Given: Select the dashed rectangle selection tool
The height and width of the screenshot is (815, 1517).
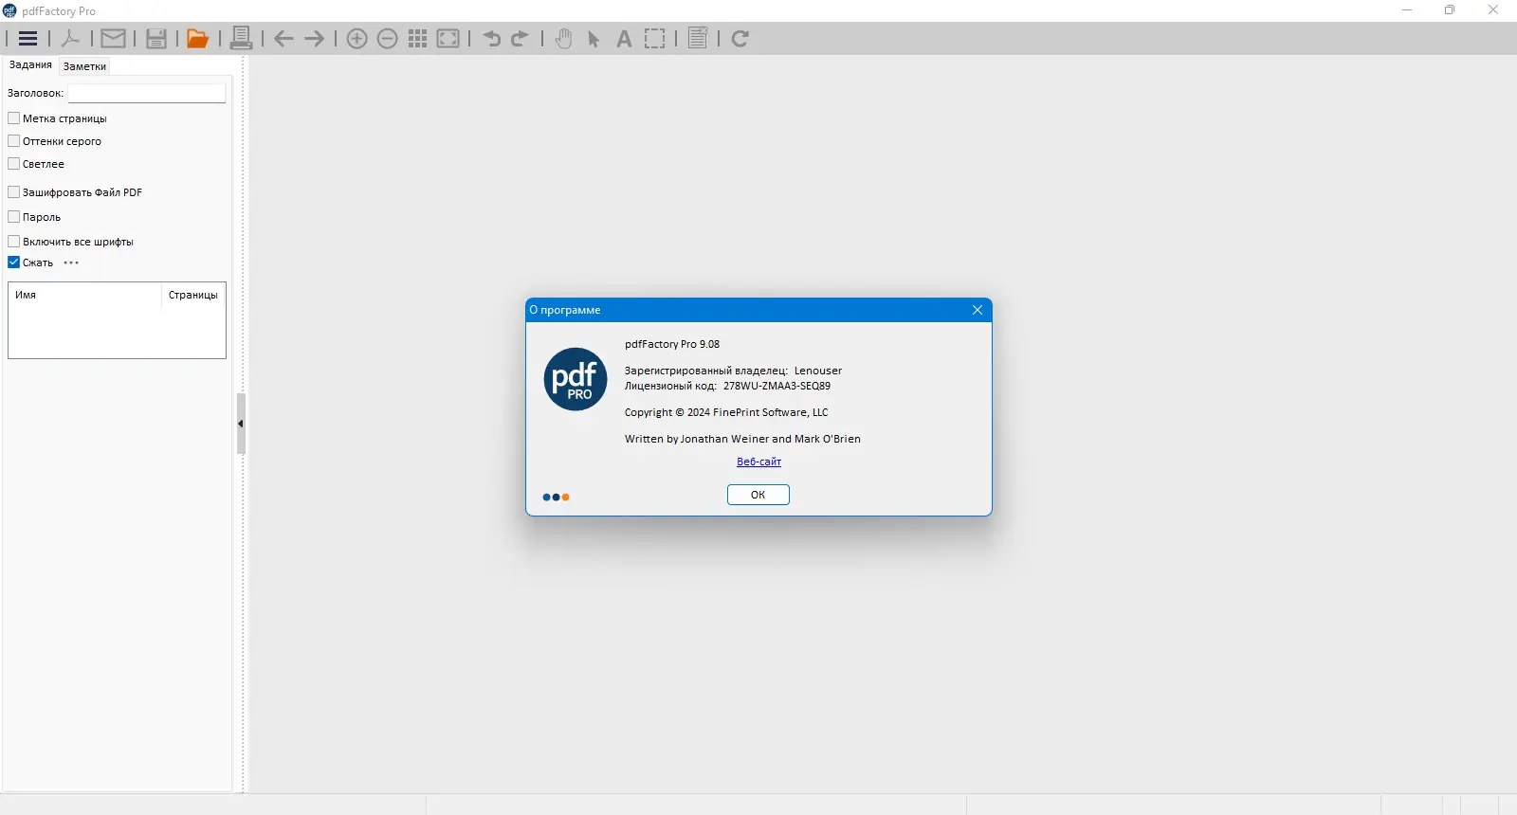Looking at the screenshot, I should pos(655,39).
